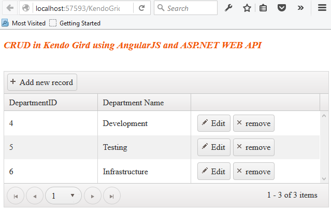331x223 pixels.
Task: Click the '1 - 3 of 3 items' pager text
Action: point(292,195)
